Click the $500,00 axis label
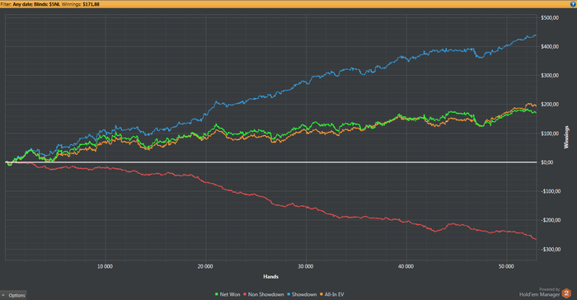Image resolution: width=577 pixels, height=300 pixels. point(550,17)
